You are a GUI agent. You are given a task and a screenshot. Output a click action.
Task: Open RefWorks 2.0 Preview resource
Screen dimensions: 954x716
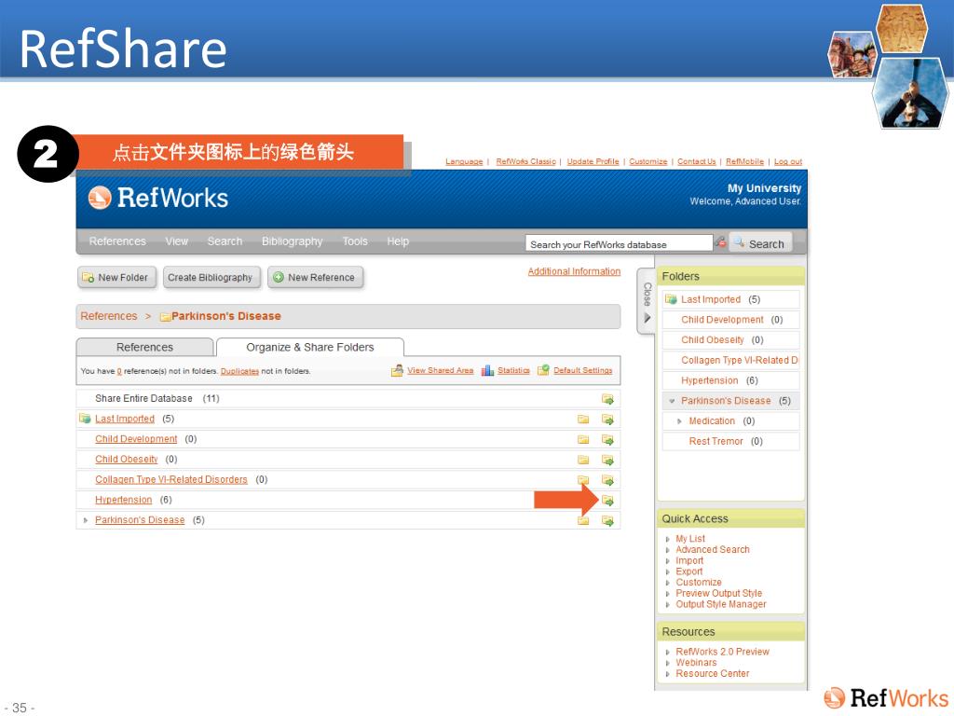pos(722,652)
